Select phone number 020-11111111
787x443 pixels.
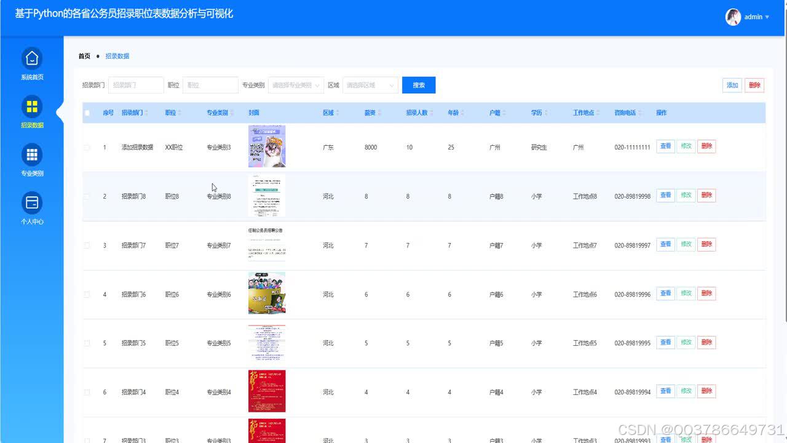[632, 148]
